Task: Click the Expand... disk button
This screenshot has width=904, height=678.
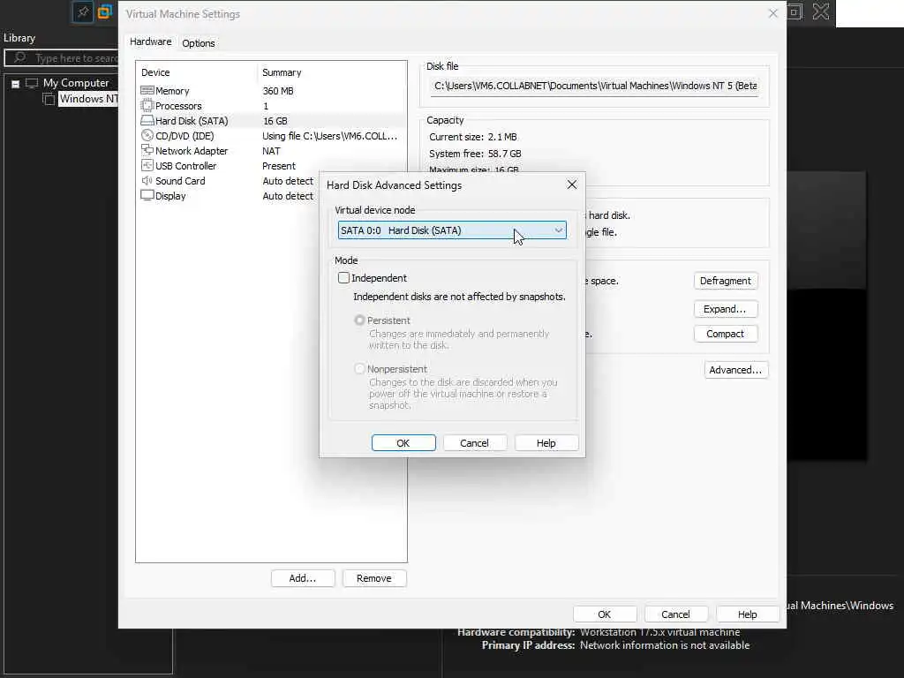Action: click(x=726, y=309)
